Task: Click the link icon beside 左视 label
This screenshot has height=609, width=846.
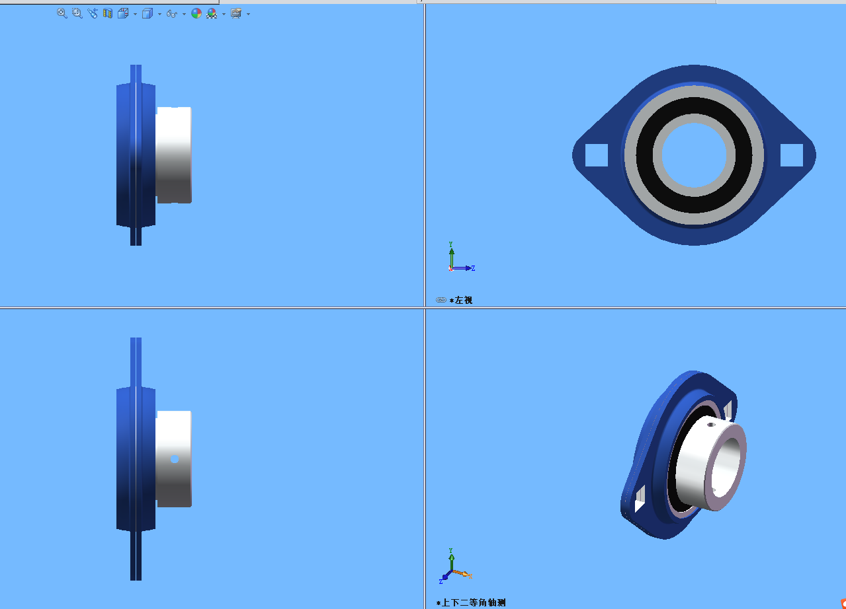Action: [x=441, y=300]
